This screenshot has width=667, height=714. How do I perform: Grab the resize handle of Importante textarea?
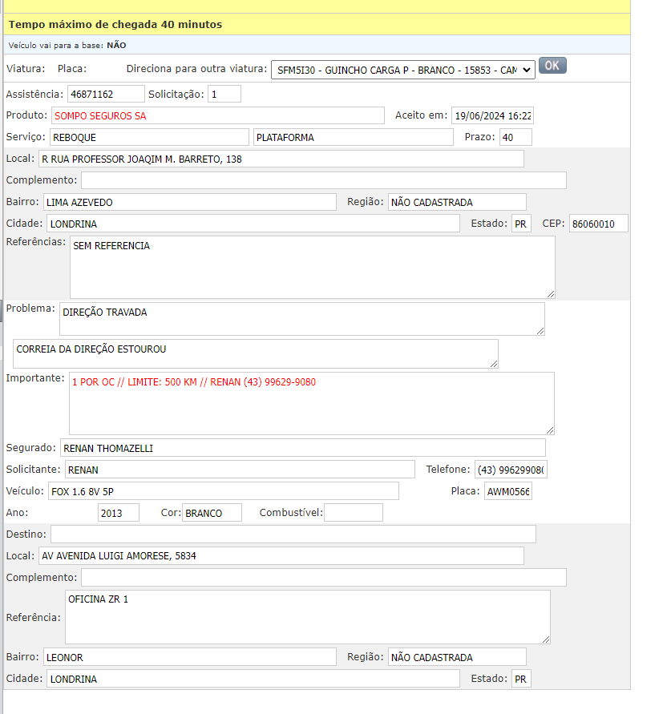point(550,430)
